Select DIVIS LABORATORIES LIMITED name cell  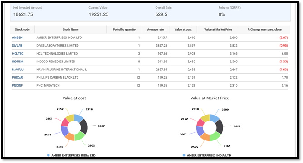tap(58, 46)
